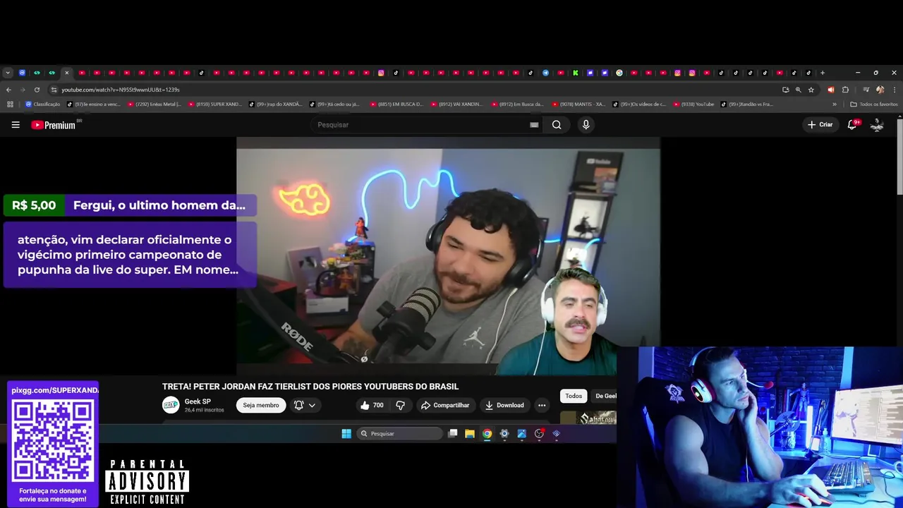The image size is (903, 508).
Task: Reload the page with the refresh icon
Action: coord(37,90)
